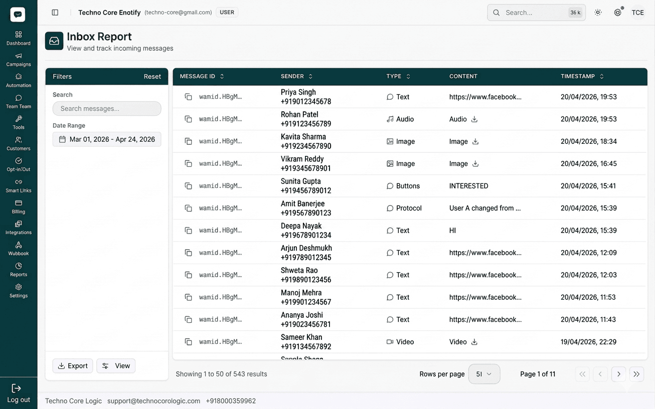Sort by Timestamp column

tap(582, 76)
